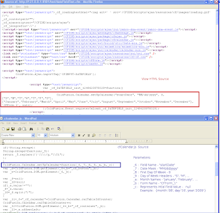Open WordPad Help menu
This screenshot has height=213, width=220.
click(x=41, y=123)
